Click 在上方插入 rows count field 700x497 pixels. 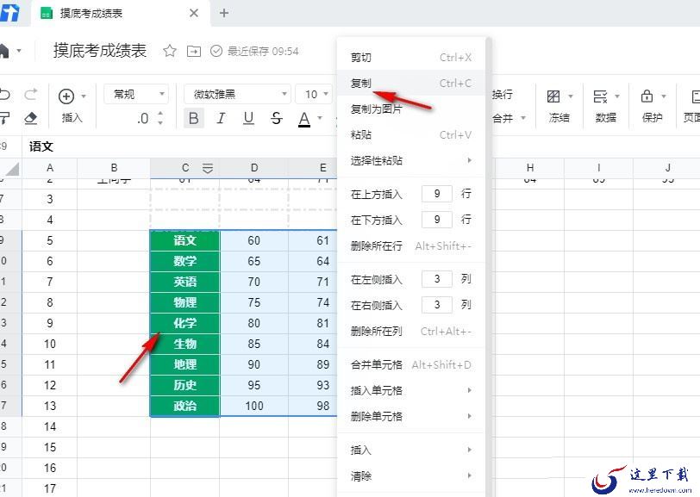(437, 194)
